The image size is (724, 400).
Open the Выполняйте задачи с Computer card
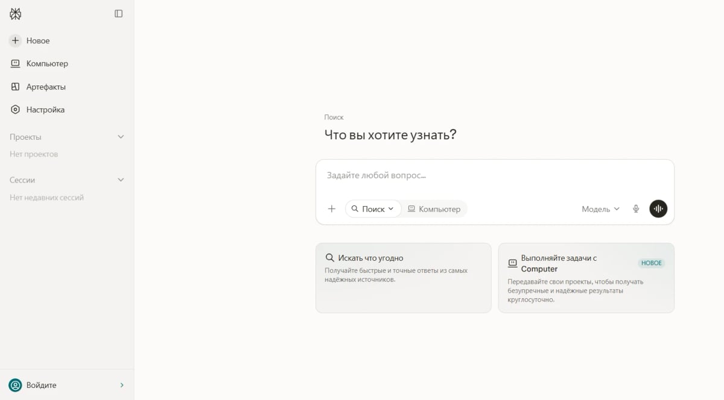[586, 278]
